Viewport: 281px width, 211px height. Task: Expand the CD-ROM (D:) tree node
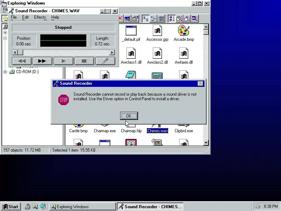pos(5,72)
